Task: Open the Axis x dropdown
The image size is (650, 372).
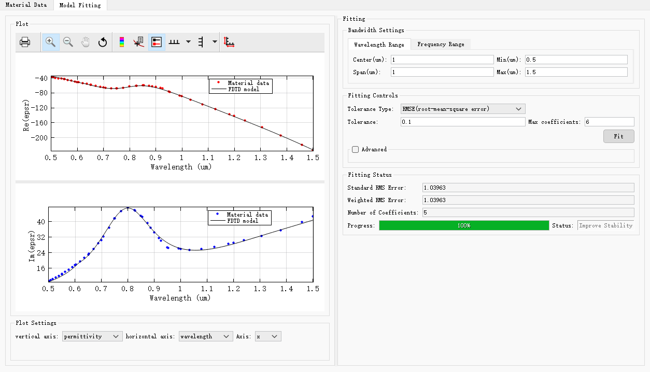Action: pyautogui.click(x=268, y=336)
